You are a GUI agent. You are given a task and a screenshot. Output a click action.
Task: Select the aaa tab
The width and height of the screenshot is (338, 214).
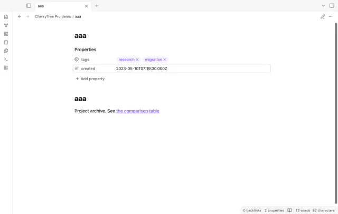click(63, 6)
